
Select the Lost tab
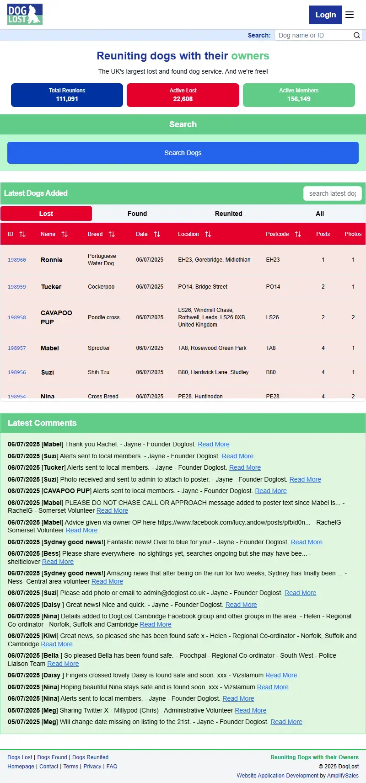click(46, 214)
